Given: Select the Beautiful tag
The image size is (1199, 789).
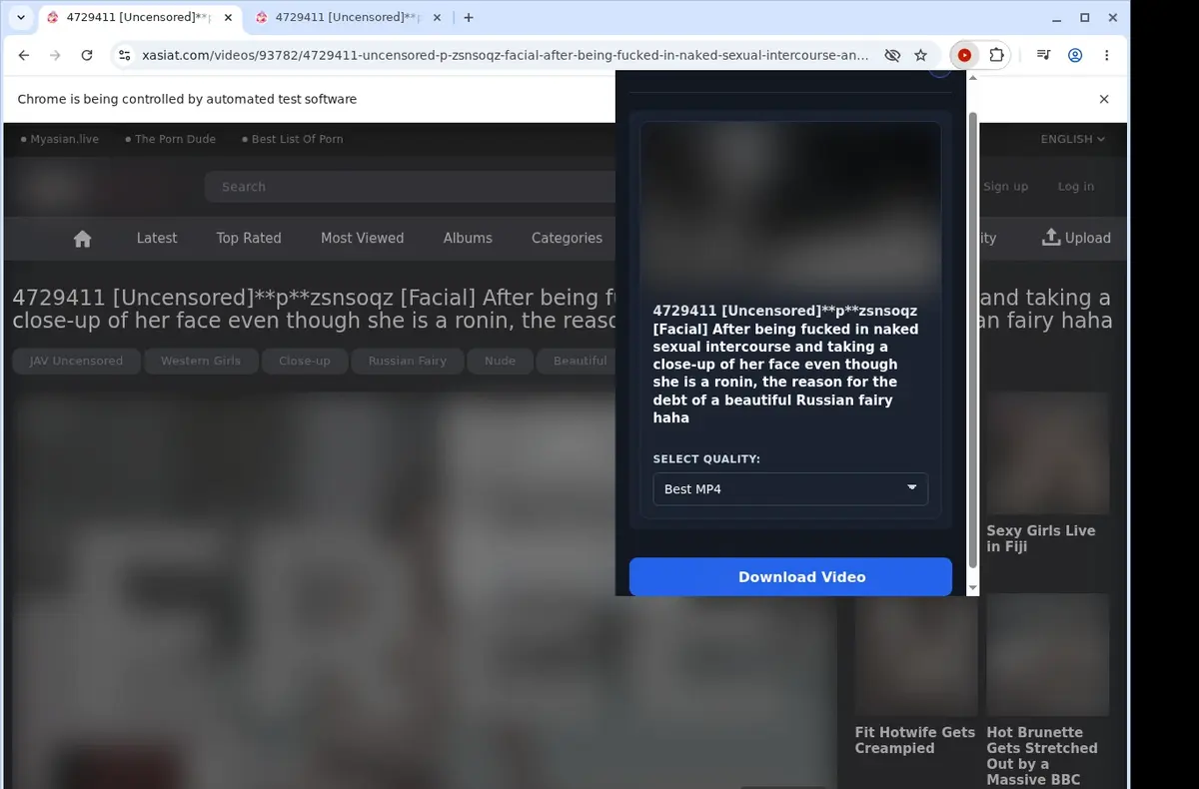Looking at the screenshot, I should 579,361.
